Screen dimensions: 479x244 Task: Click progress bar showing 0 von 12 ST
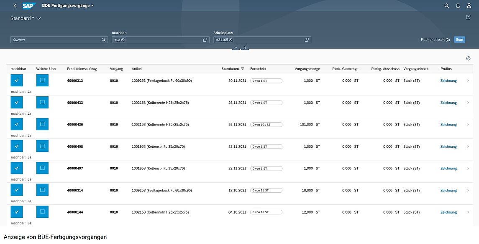pyautogui.click(x=266, y=212)
